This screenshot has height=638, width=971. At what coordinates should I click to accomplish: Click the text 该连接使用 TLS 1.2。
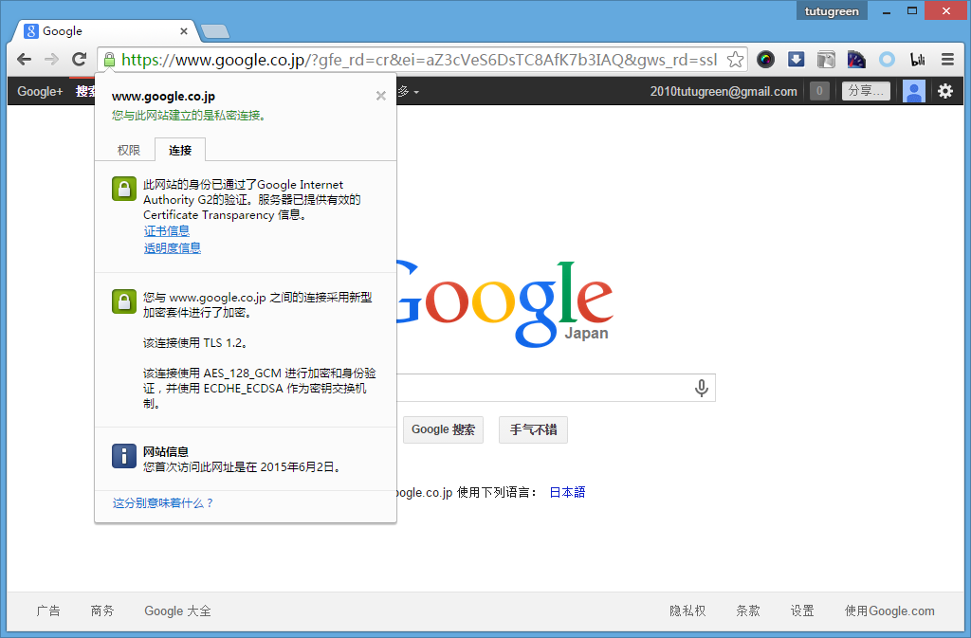pyautogui.click(x=197, y=343)
